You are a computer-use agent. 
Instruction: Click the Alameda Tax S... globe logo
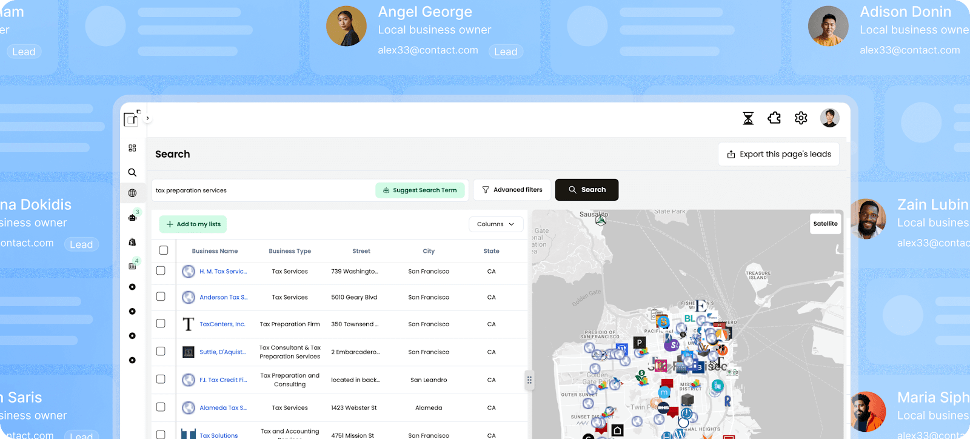coord(189,407)
